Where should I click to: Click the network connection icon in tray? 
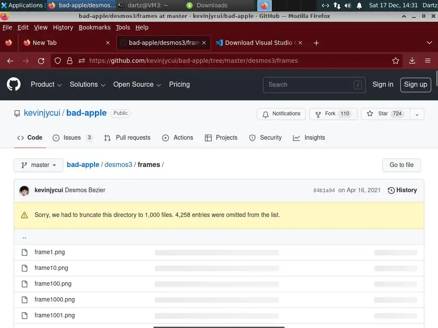(337, 5)
